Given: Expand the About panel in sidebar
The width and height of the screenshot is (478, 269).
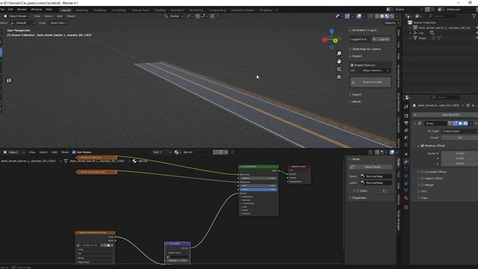Looking at the screenshot, I should [356, 102].
